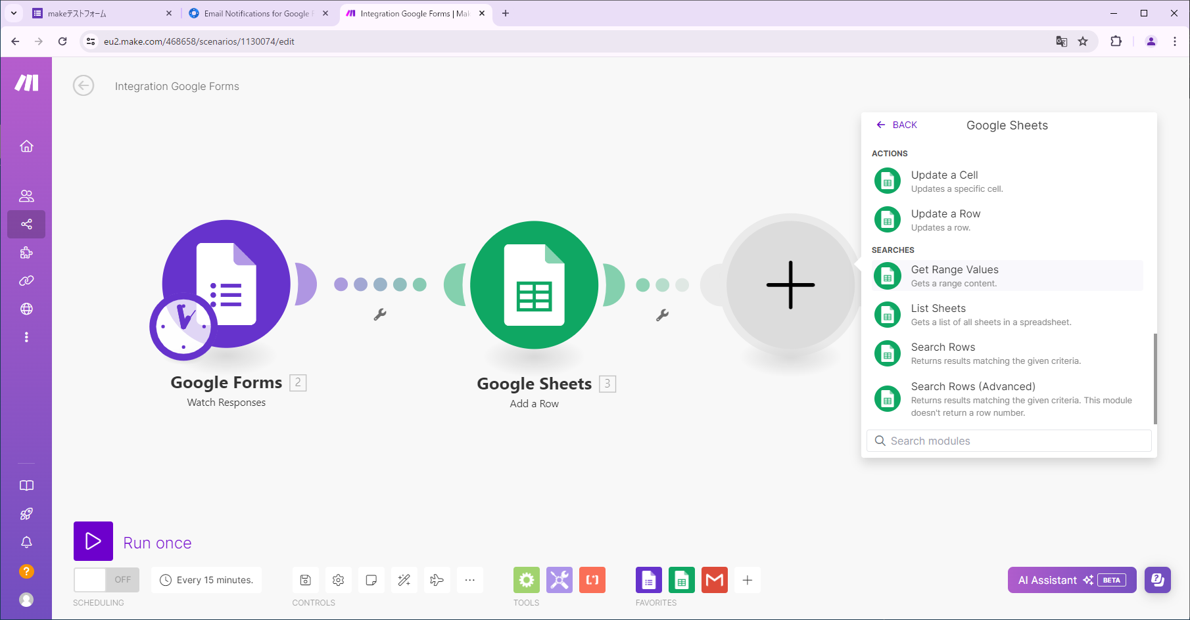Open Google Forms favorite icon

pyautogui.click(x=649, y=580)
